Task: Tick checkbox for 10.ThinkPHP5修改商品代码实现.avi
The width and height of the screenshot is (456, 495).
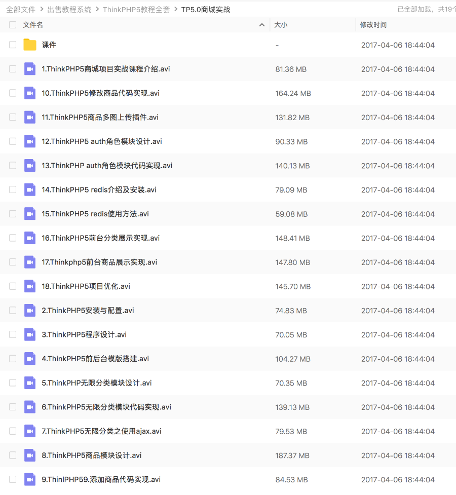Action: [13, 93]
